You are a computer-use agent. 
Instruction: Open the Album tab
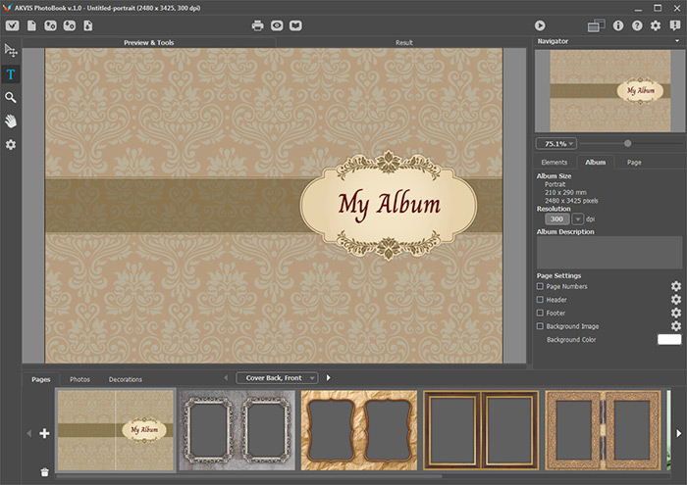tap(596, 163)
